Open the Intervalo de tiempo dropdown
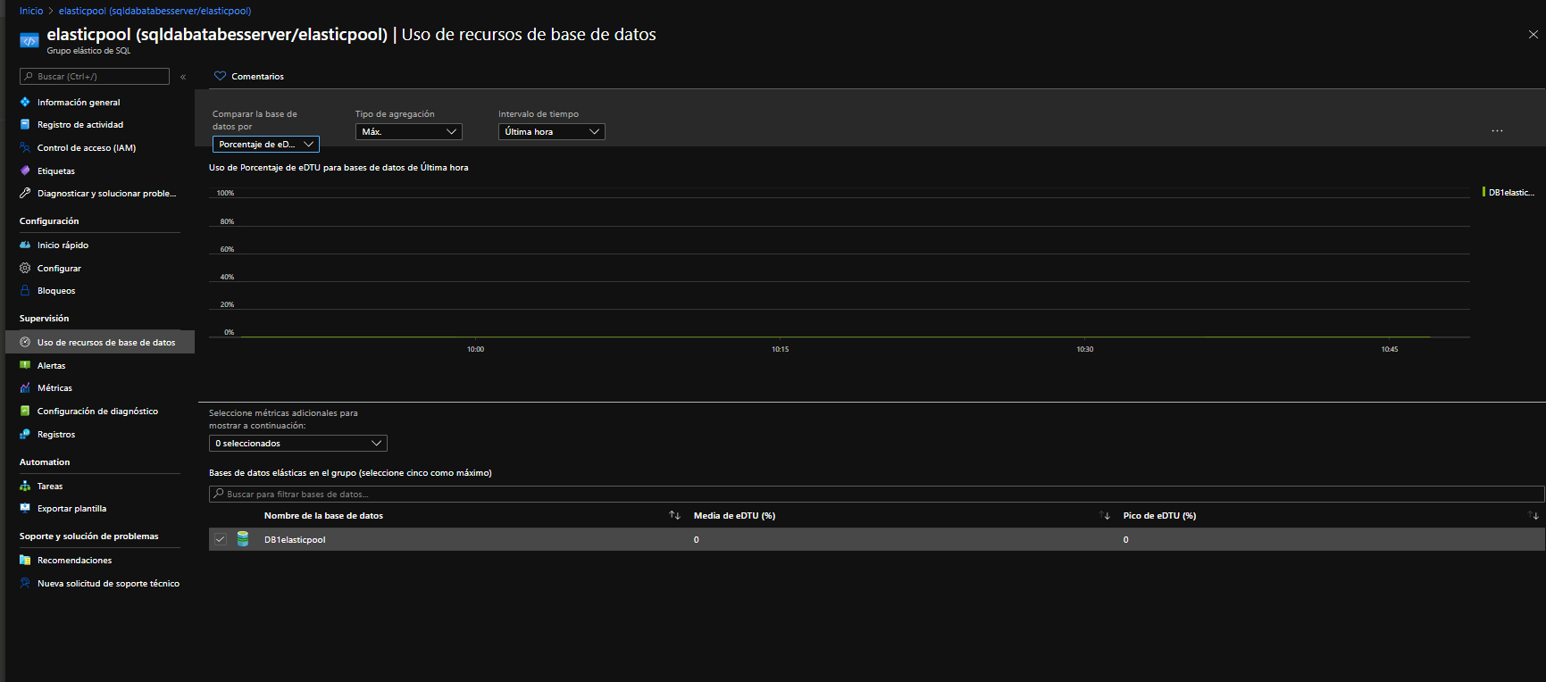The height and width of the screenshot is (682, 1546). pyautogui.click(x=552, y=131)
